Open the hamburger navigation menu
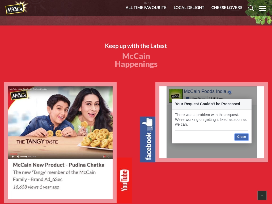This screenshot has width=272, height=204. [262, 8]
